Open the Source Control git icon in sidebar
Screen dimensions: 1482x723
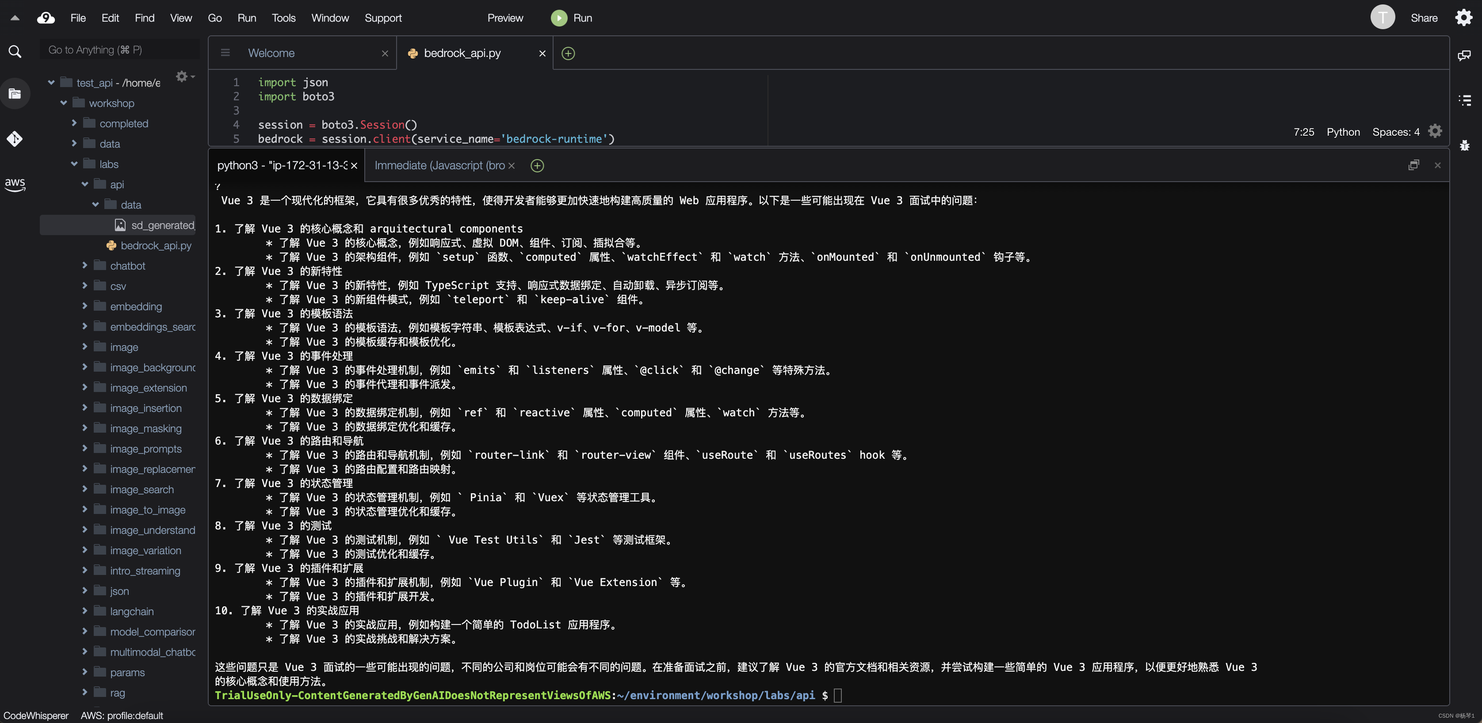pyautogui.click(x=15, y=139)
